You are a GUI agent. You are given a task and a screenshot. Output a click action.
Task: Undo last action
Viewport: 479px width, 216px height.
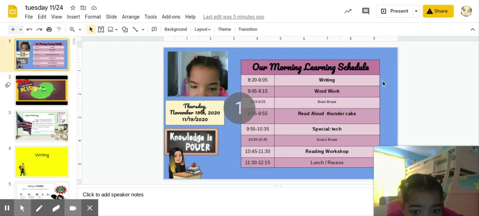pos(29,29)
